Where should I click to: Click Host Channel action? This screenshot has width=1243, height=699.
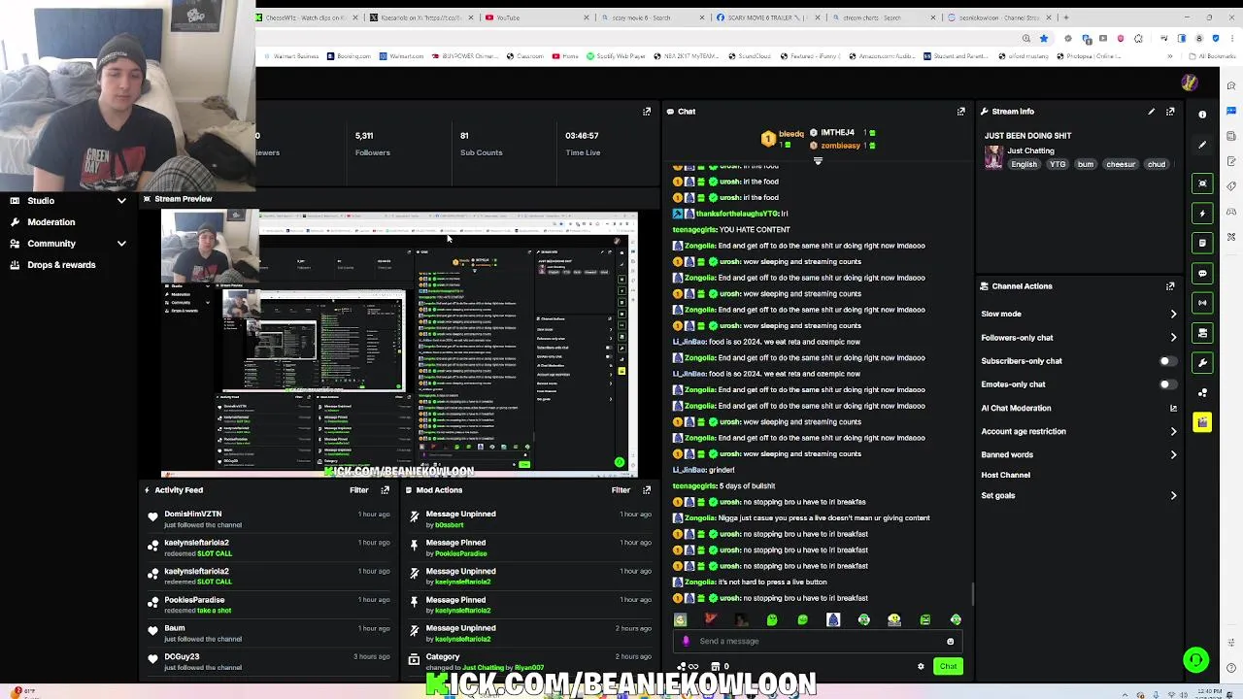pyautogui.click(x=1005, y=476)
